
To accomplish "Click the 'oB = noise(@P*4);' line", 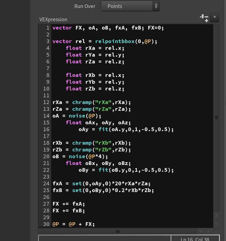I will click(x=80, y=156).
